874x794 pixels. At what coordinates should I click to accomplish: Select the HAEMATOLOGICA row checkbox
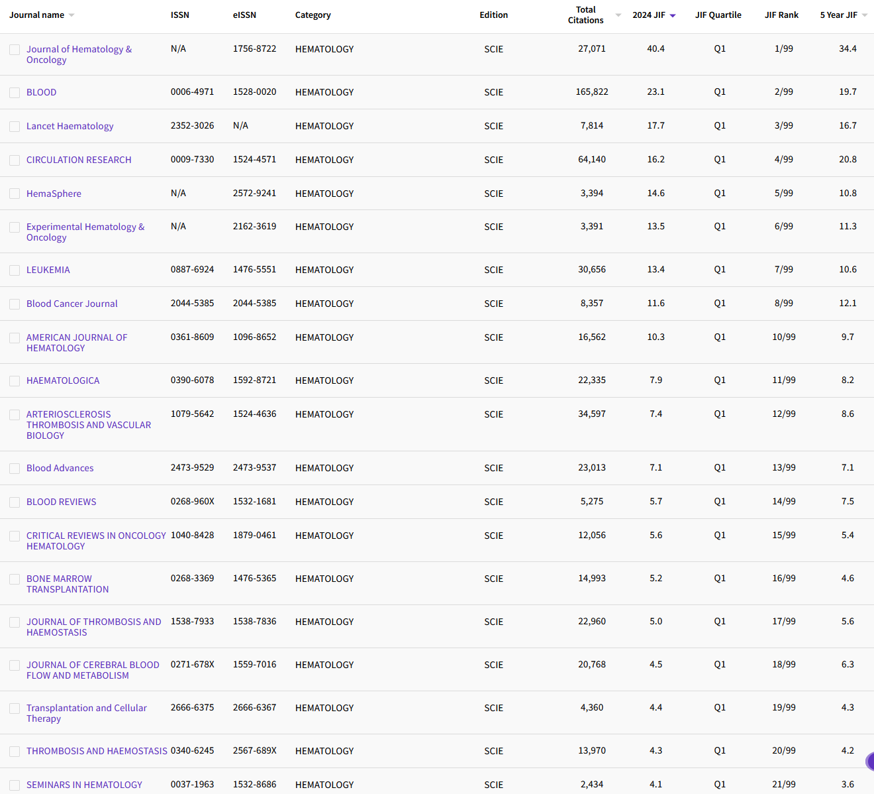(x=15, y=380)
